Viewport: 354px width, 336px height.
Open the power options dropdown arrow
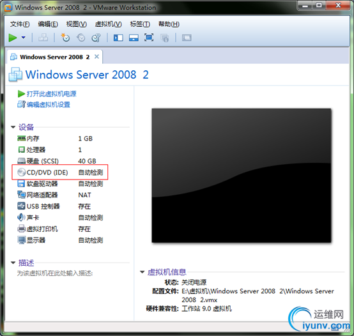click(23, 38)
